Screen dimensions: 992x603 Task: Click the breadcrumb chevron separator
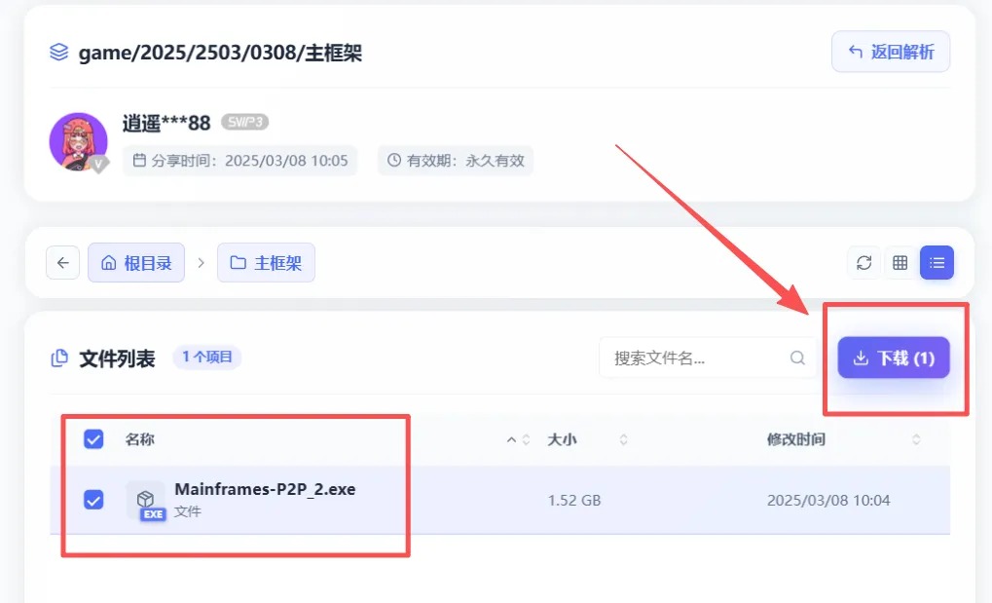202,262
